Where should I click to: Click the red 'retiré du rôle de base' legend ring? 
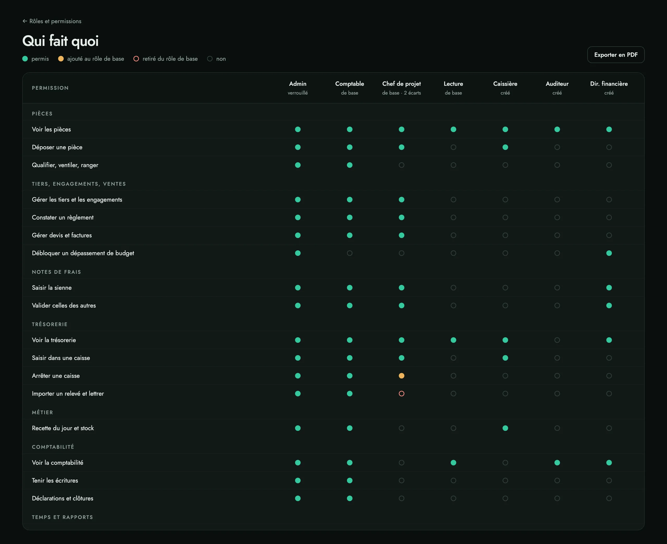pos(136,59)
